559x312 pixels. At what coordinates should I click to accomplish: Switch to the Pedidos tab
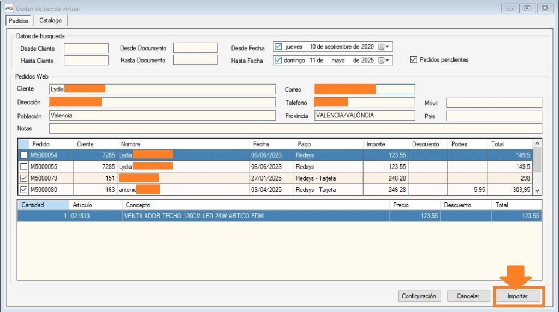19,21
